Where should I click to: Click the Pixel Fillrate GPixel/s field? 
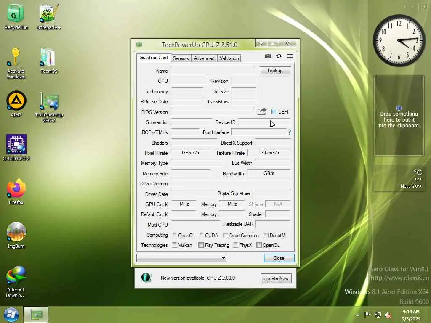pyautogui.click(x=190, y=153)
